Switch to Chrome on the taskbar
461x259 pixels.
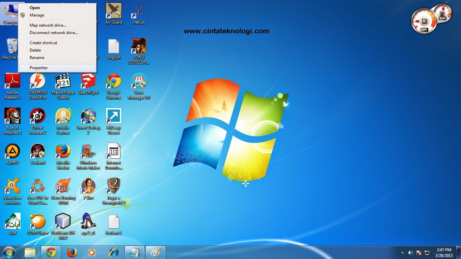click(51, 252)
